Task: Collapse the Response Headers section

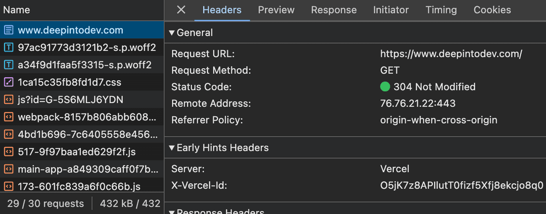Action: click(173, 211)
